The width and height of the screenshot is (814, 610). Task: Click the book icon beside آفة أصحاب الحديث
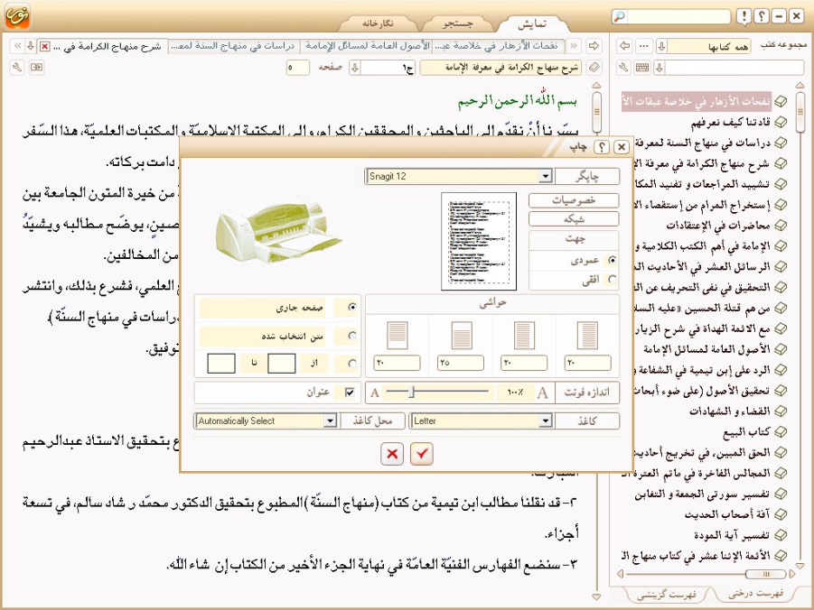pyautogui.click(x=781, y=514)
